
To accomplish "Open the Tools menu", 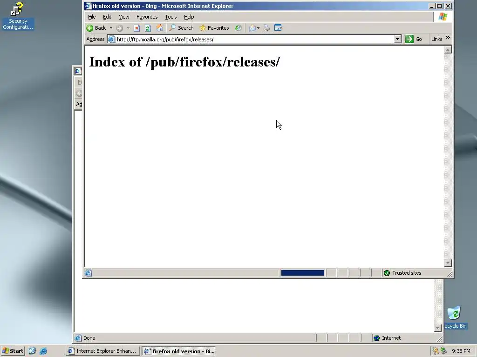I will [x=170, y=17].
